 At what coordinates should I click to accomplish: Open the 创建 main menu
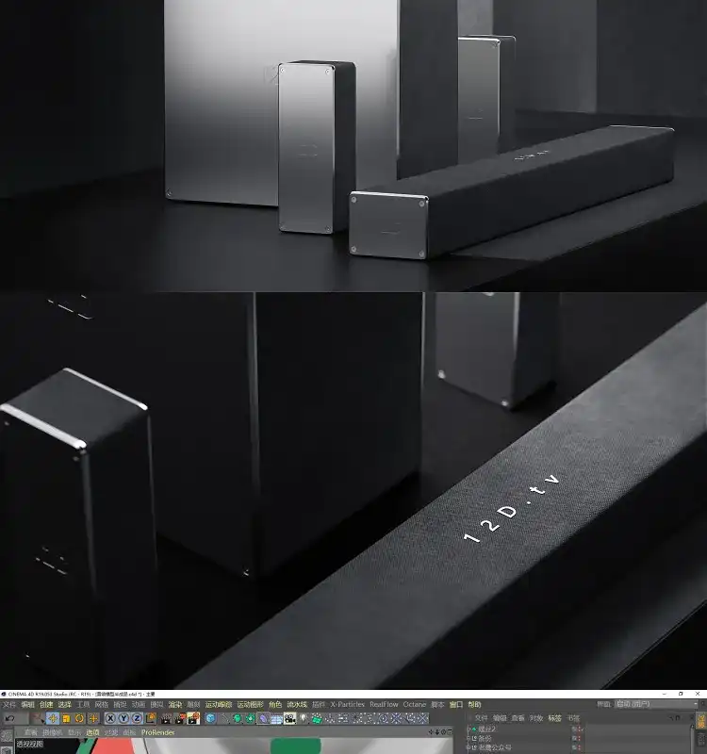tap(46, 704)
